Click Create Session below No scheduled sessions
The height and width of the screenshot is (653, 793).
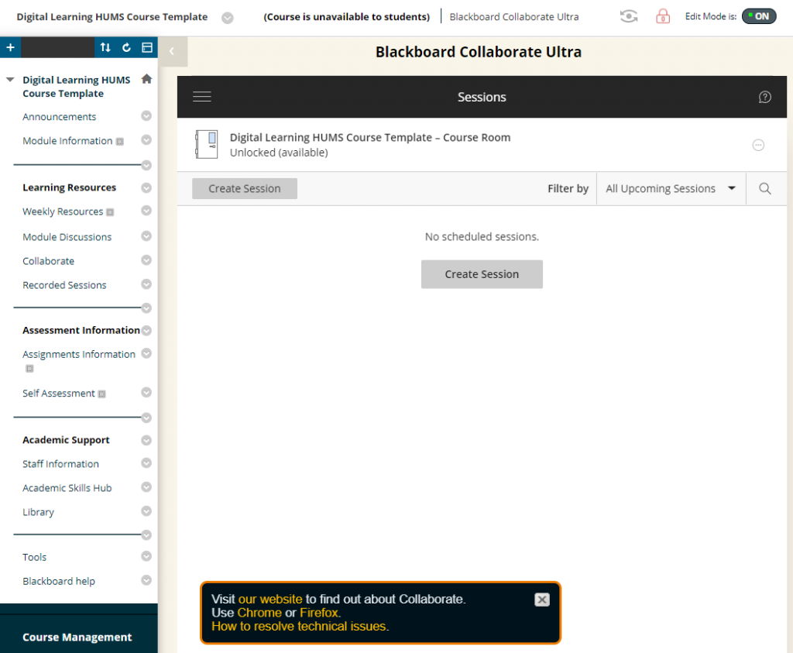[x=482, y=274]
